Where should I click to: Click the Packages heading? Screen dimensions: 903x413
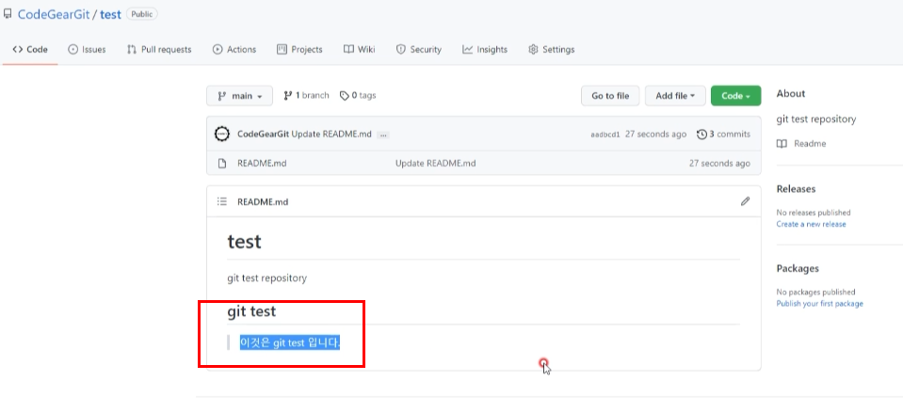pyautogui.click(x=798, y=268)
